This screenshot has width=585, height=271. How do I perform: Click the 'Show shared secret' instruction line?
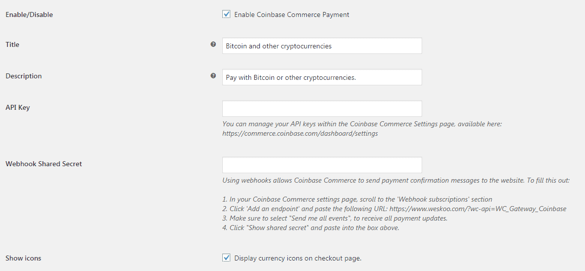tap(311, 228)
